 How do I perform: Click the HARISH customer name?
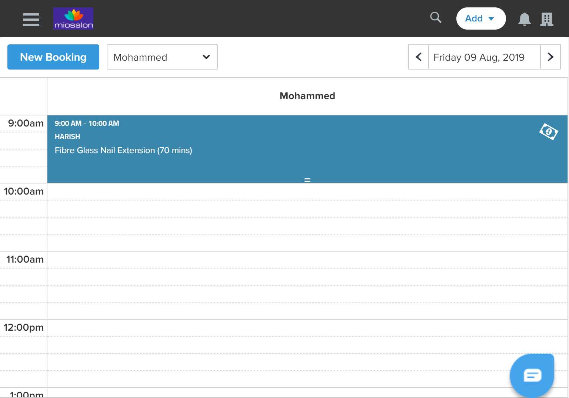pyautogui.click(x=67, y=137)
